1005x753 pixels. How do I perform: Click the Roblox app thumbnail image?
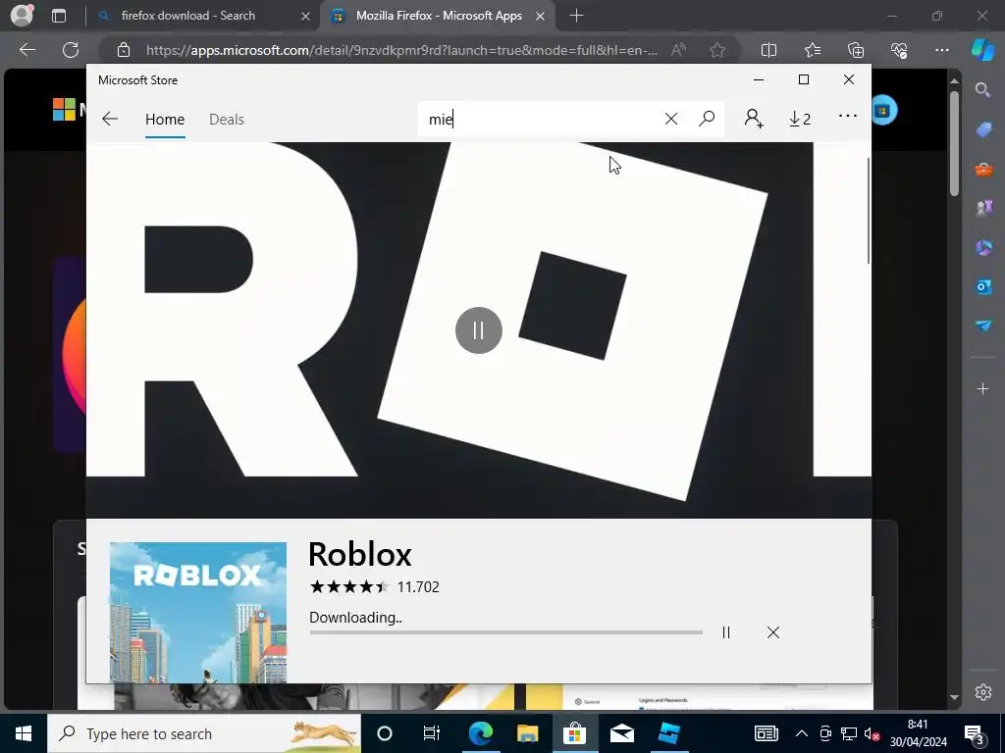pyautogui.click(x=198, y=613)
